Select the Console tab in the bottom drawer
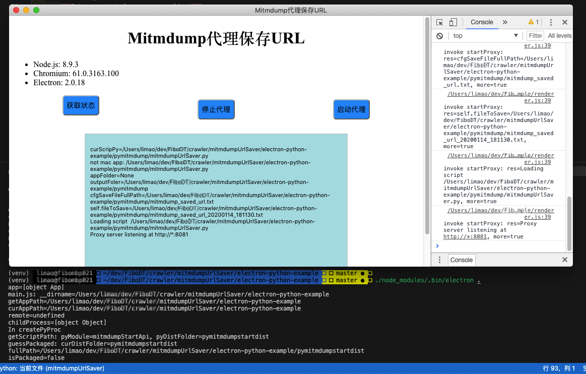The width and height of the screenshot is (586, 374). pos(462,260)
